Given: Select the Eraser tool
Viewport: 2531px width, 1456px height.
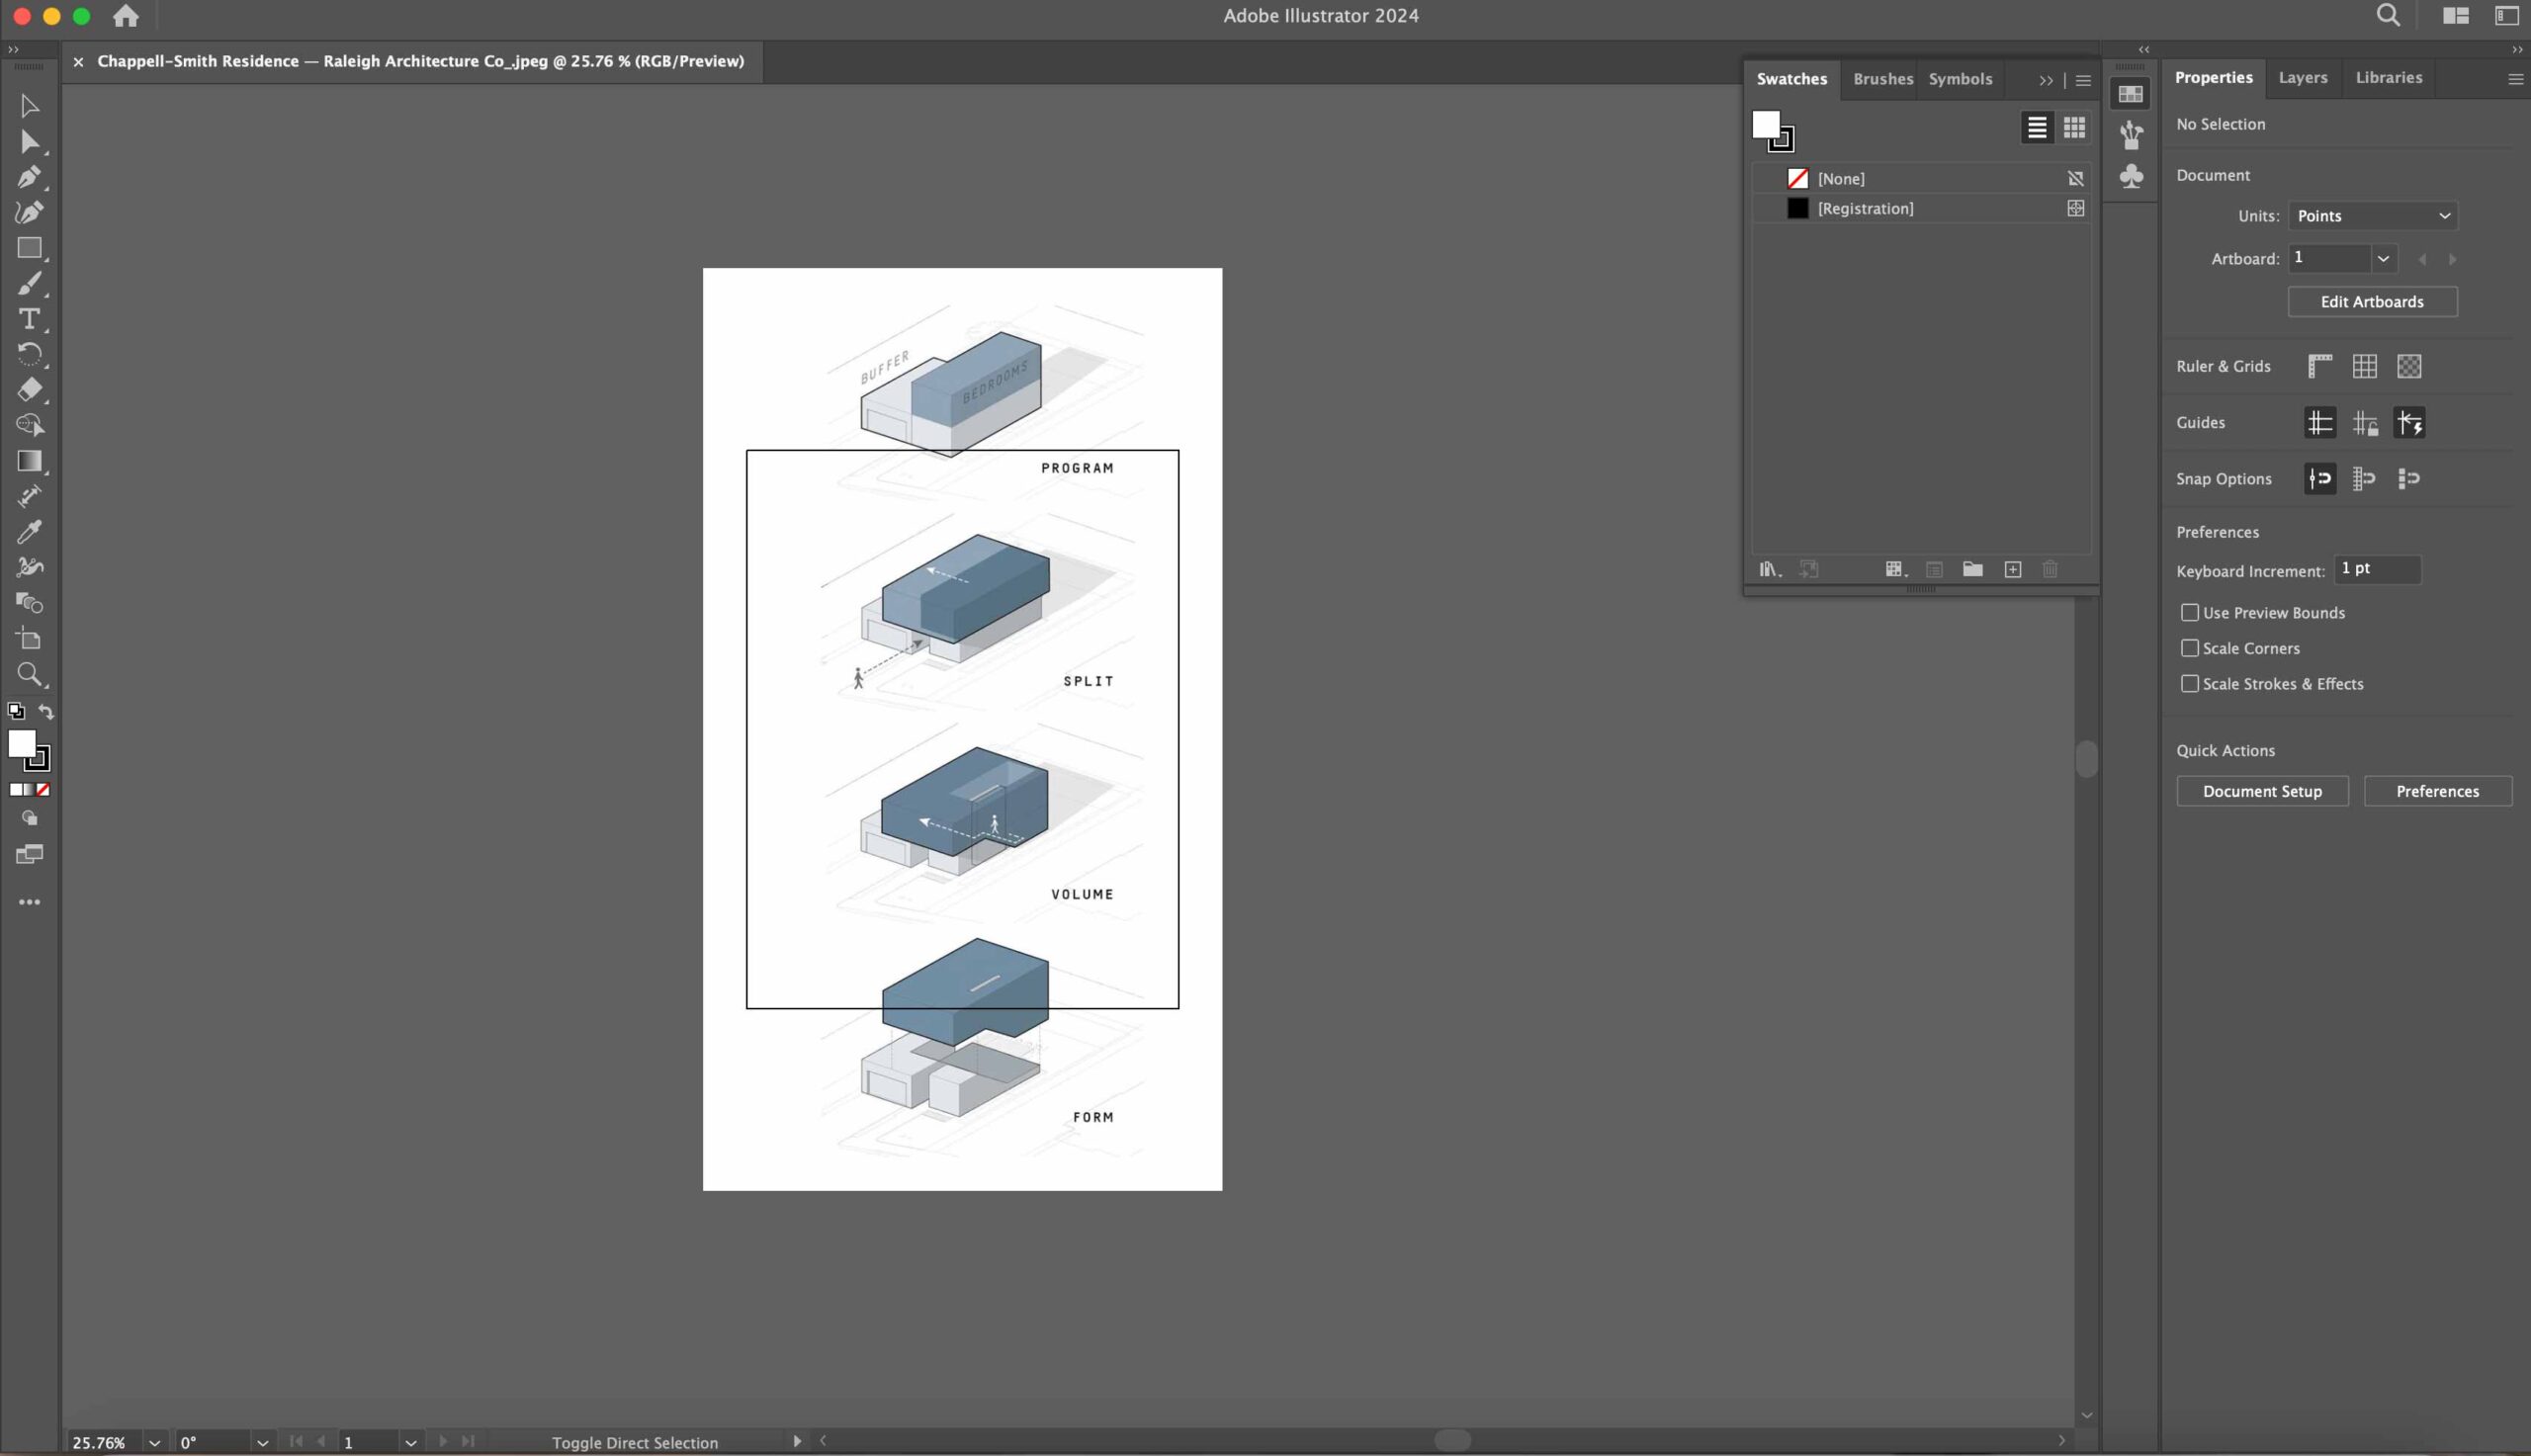Looking at the screenshot, I should click(29, 389).
